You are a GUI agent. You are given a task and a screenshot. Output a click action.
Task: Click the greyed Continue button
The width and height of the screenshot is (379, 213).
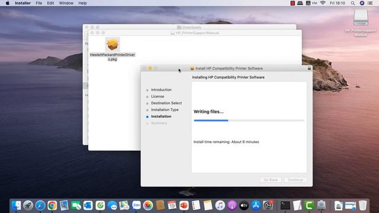(296, 180)
